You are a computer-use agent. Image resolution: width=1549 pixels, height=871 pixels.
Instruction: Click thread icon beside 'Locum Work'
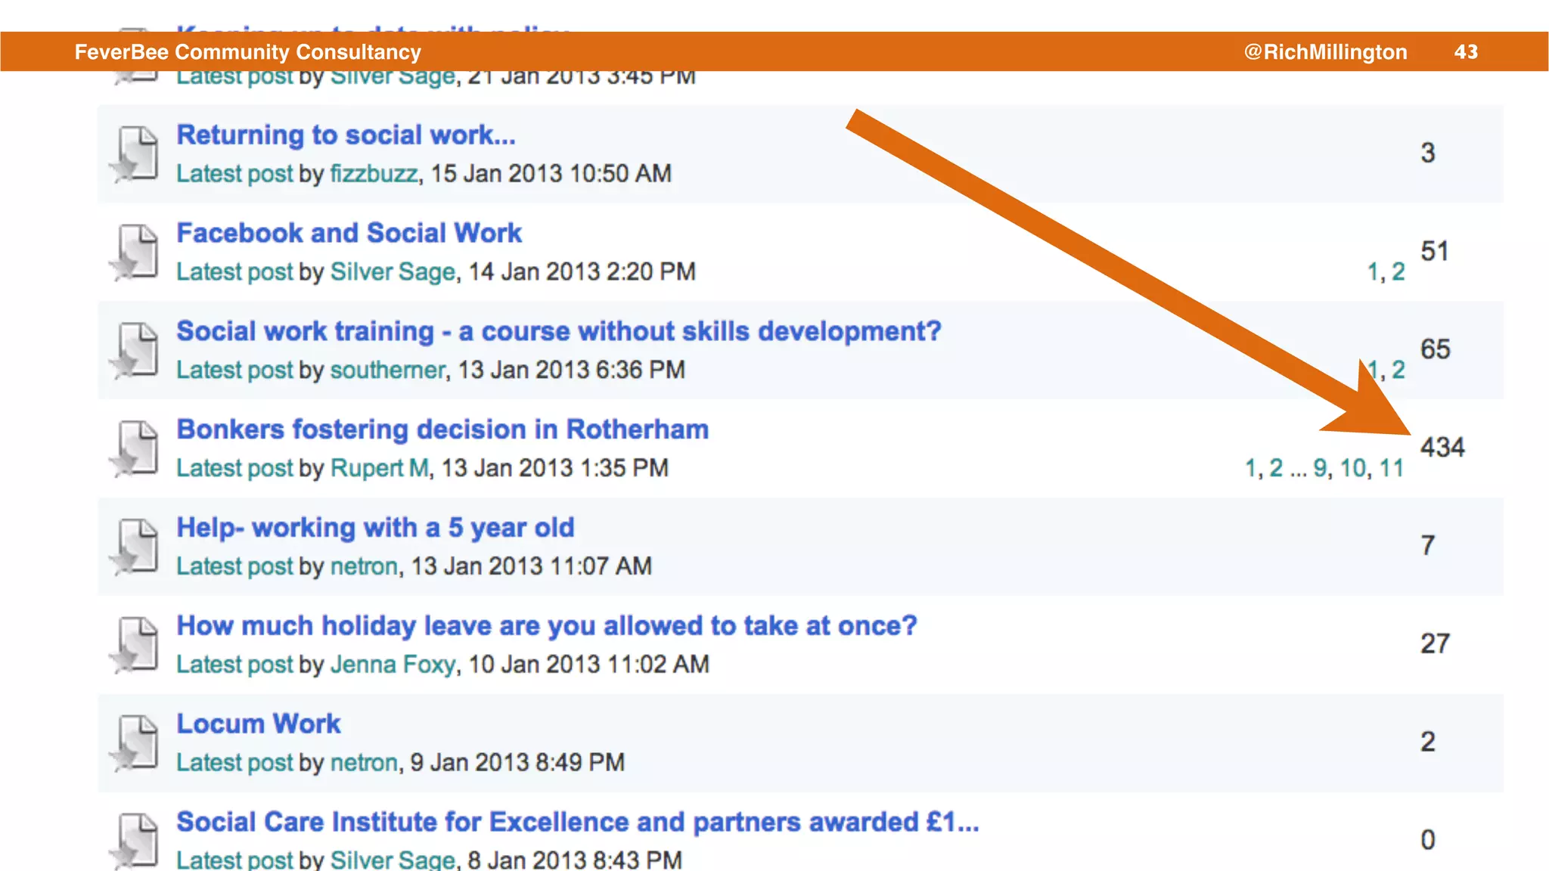135,743
